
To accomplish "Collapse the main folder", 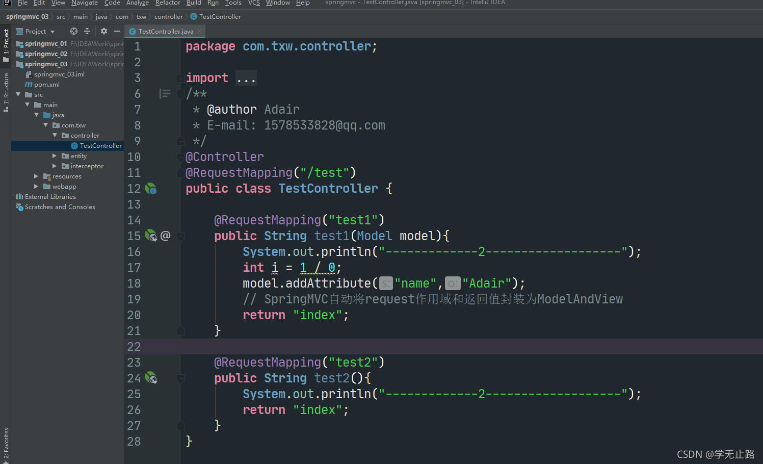I will 28,105.
